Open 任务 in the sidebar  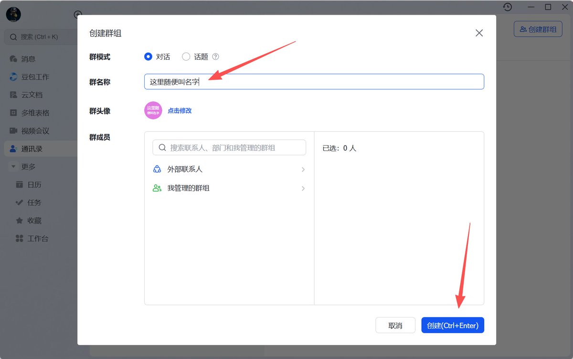tap(41, 202)
